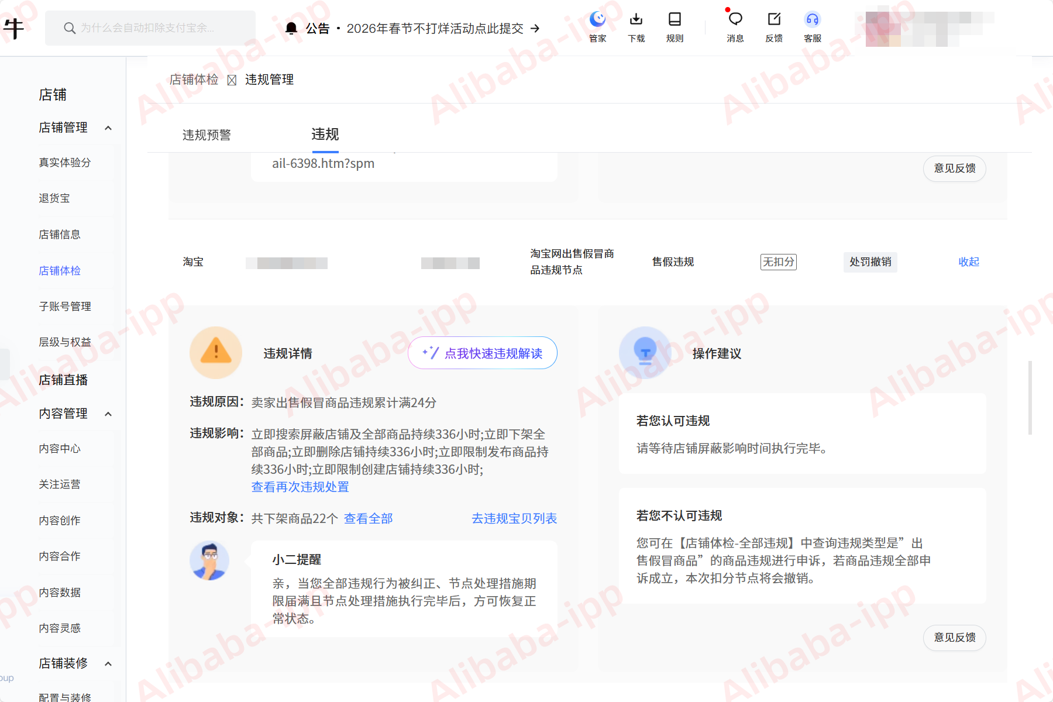Switch to the 违规预警 tab
Image resolution: width=1053 pixels, height=702 pixels.
(x=207, y=135)
